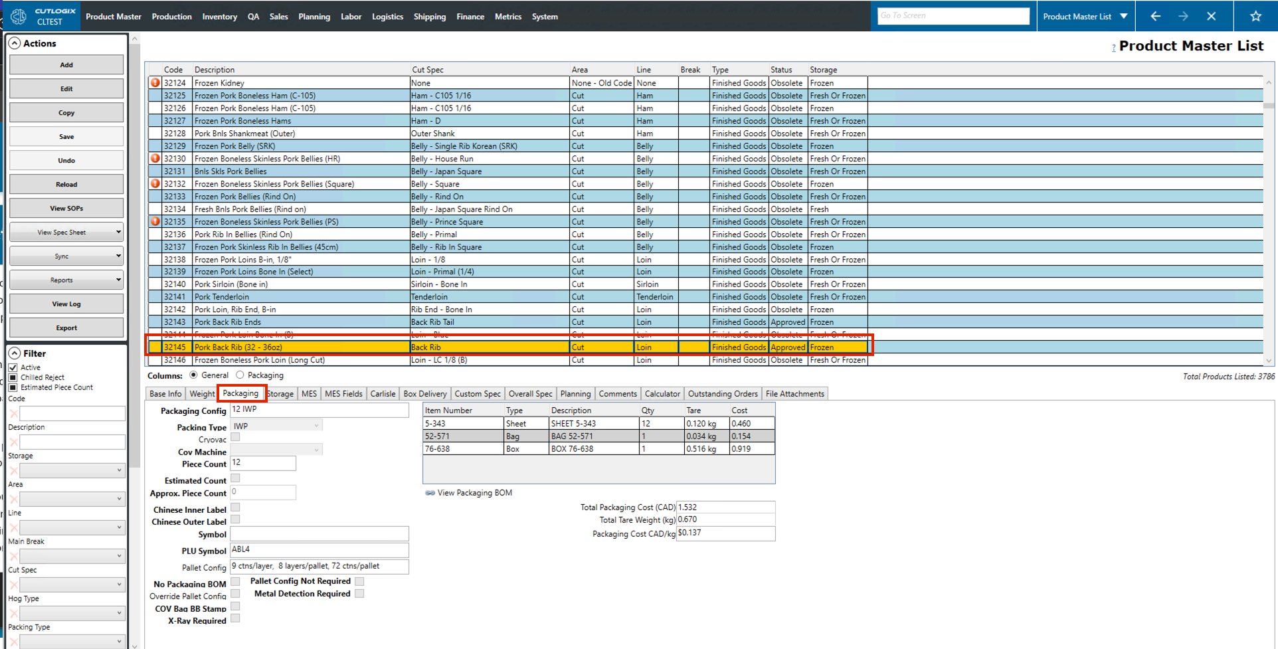Viewport: 1278px width, 649px height.
Task: Clear the Code filter with red X
Action: coord(13,414)
